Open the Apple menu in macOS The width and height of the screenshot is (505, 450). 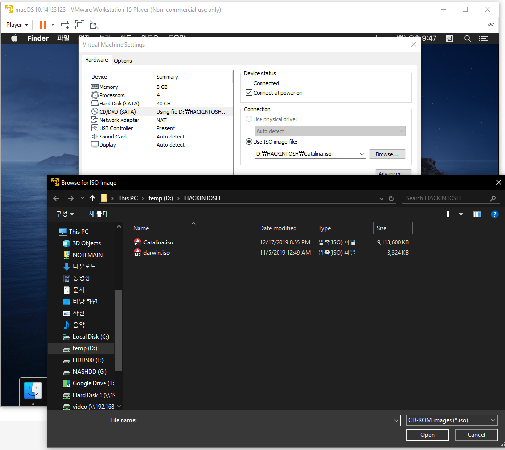[14, 39]
